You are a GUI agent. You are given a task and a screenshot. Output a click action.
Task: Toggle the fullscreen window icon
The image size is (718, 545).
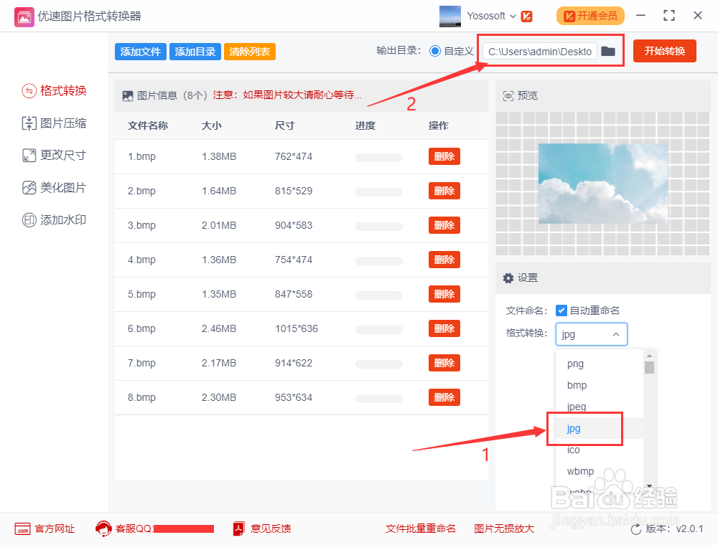pyautogui.click(x=669, y=16)
